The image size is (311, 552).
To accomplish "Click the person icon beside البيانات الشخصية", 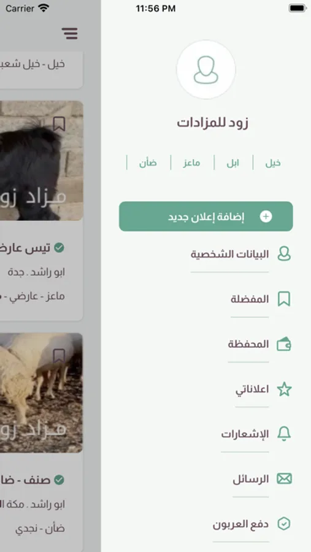I will (x=284, y=254).
